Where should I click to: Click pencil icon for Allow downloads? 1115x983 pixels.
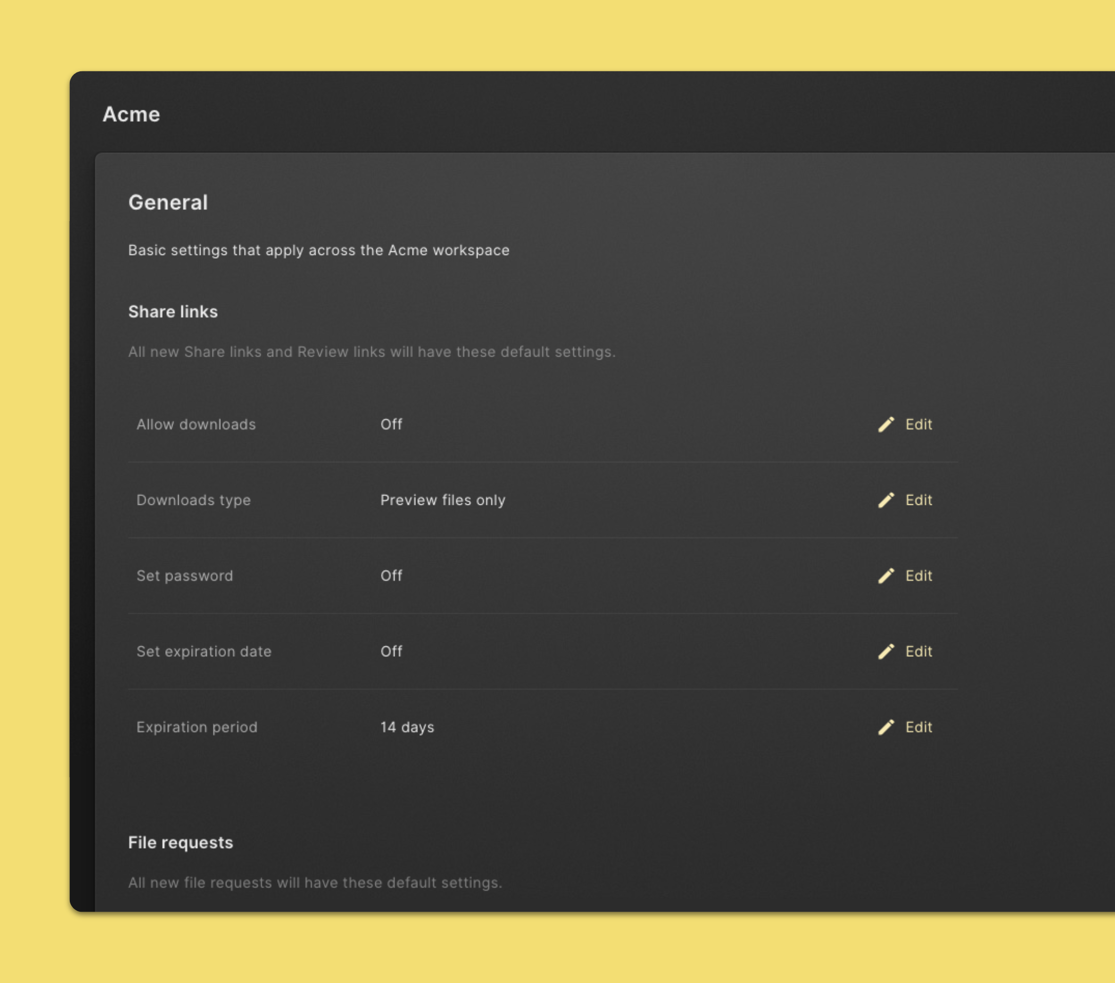coord(886,424)
